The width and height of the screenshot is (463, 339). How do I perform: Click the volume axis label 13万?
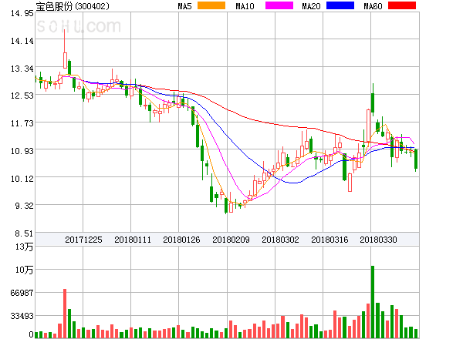(25, 247)
